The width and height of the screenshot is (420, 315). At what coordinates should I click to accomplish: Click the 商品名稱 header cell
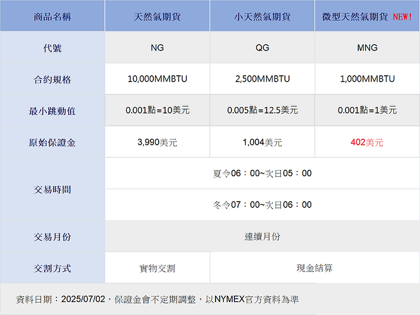(52, 16)
